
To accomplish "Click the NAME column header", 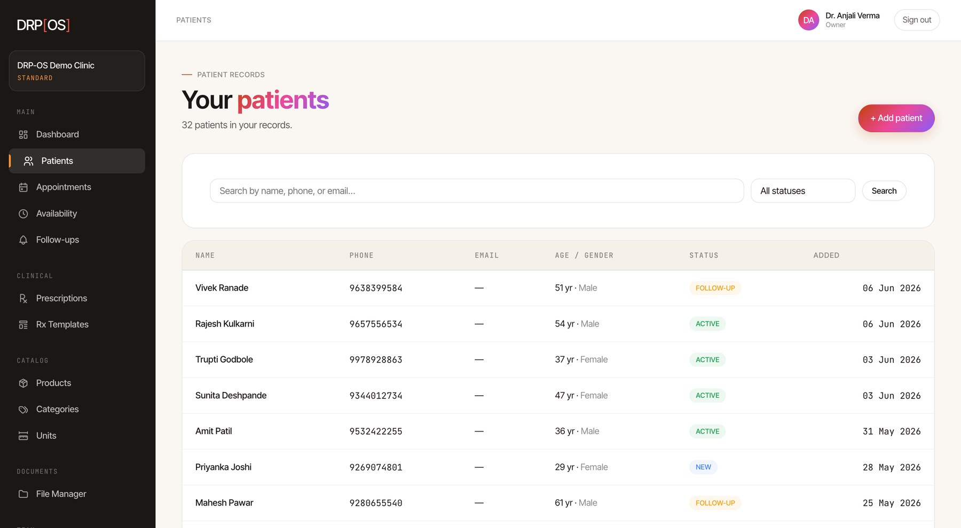I will tap(205, 255).
